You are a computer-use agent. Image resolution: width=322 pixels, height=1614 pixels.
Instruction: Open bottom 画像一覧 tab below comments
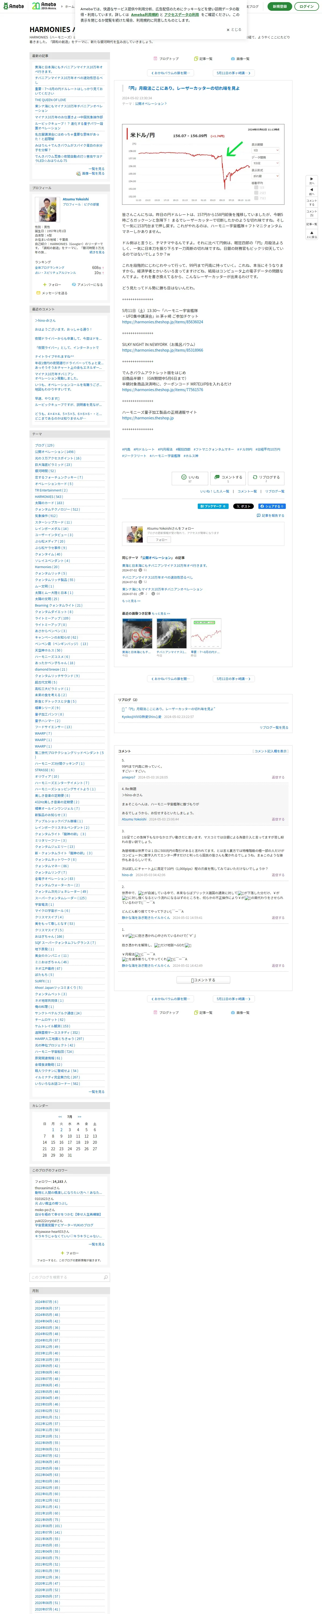(x=240, y=1013)
